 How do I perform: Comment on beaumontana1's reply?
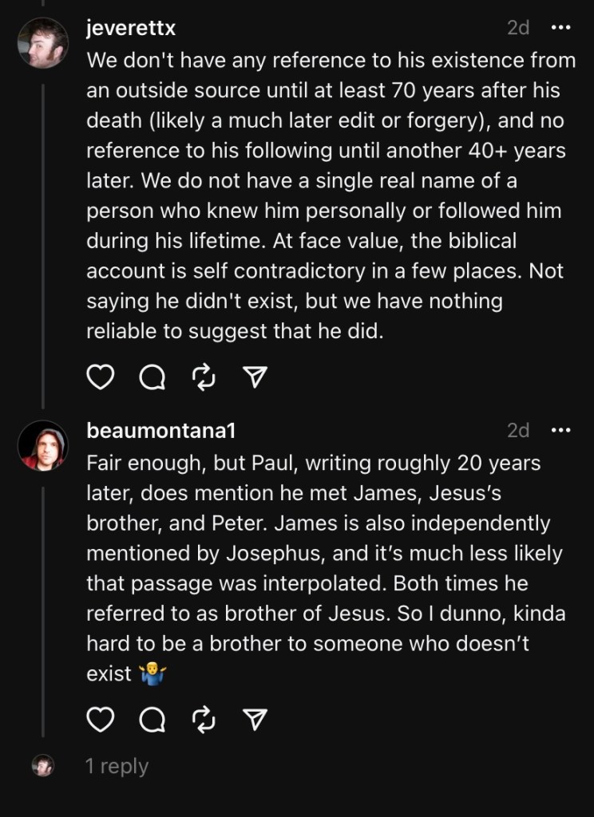151,720
